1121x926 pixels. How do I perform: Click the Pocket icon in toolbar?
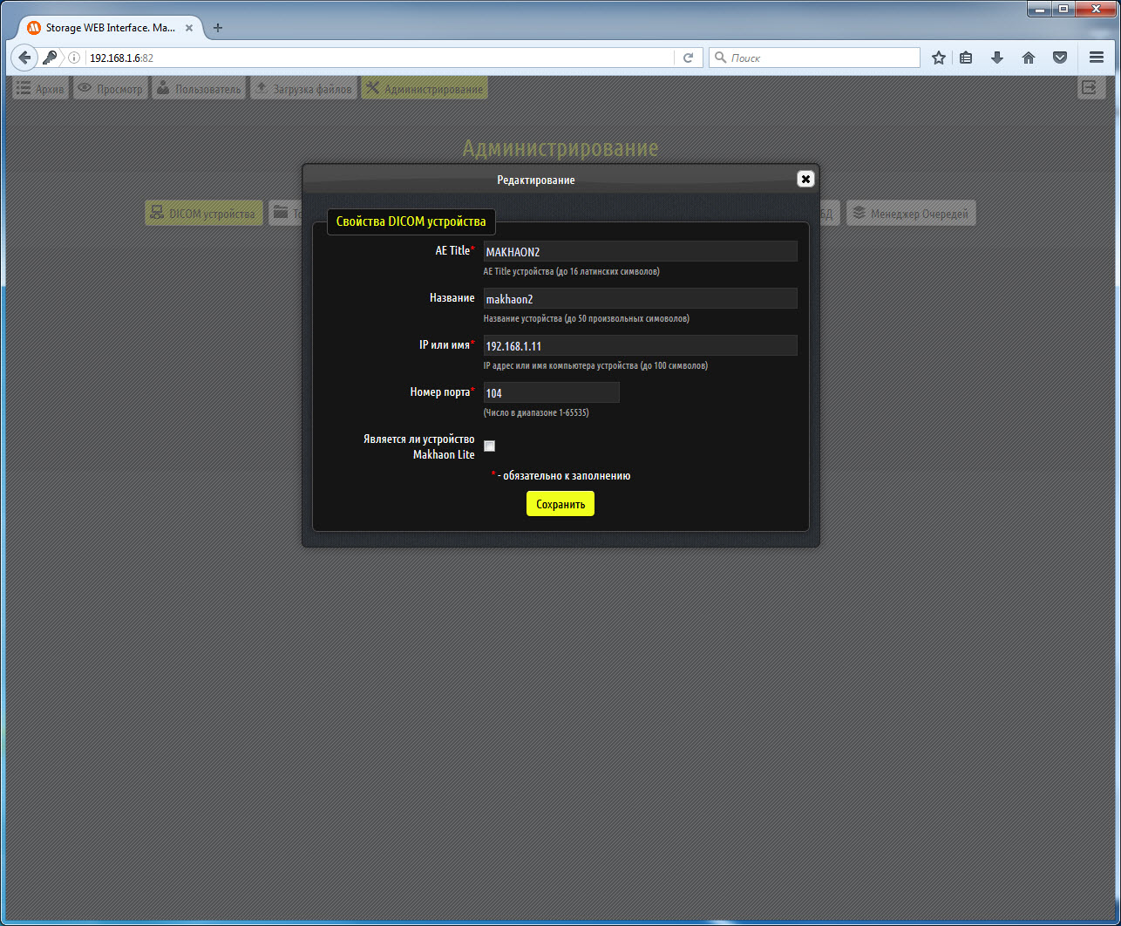pos(1060,58)
